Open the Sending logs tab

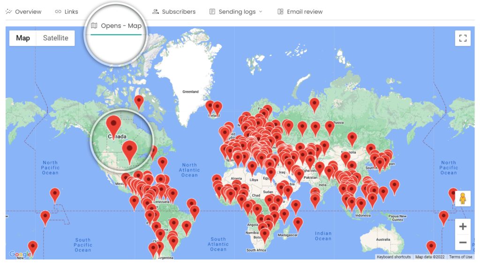(x=236, y=12)
